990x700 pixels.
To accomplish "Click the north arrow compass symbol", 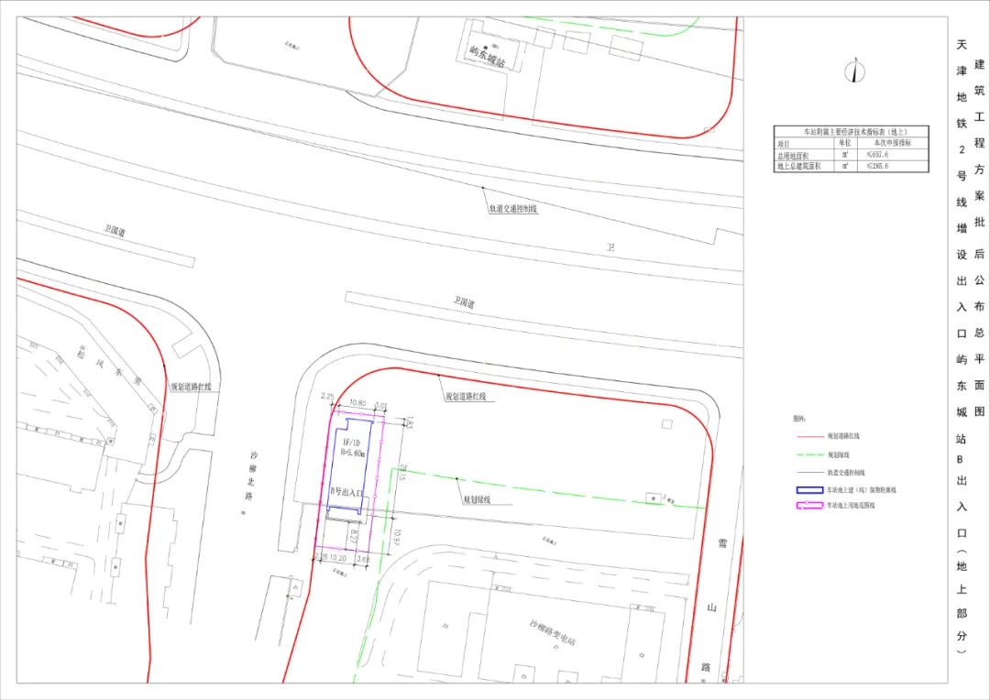I will tap(857, 71).
